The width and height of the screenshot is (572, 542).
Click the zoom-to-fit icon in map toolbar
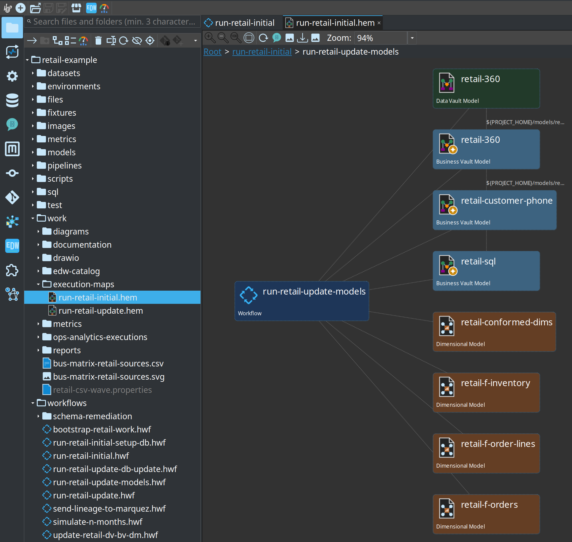coord(249,38)
